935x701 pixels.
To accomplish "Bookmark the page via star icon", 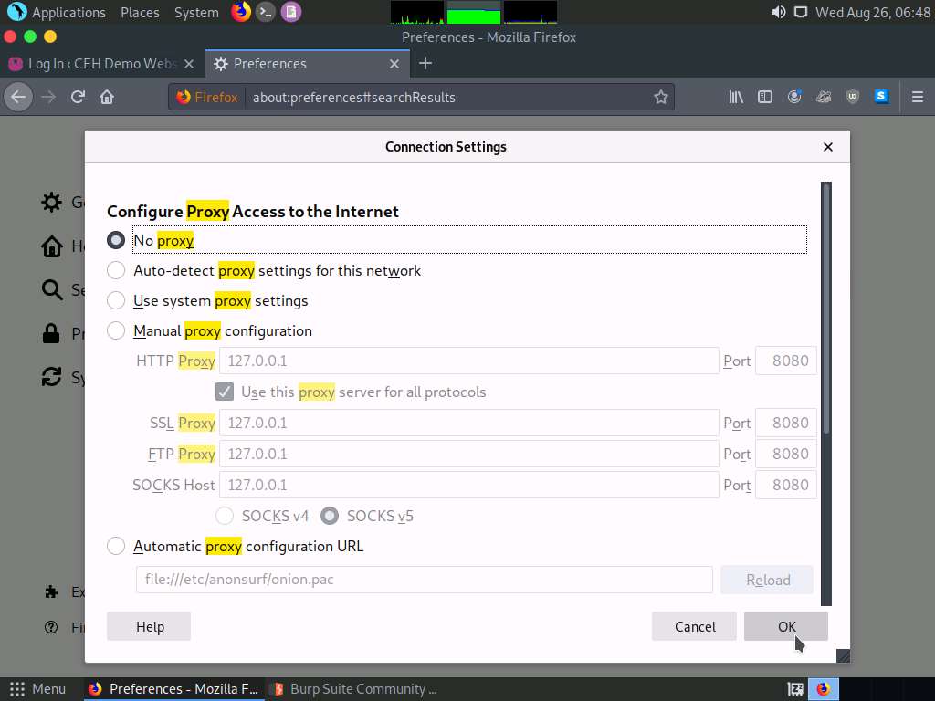I will pos(662,97).
